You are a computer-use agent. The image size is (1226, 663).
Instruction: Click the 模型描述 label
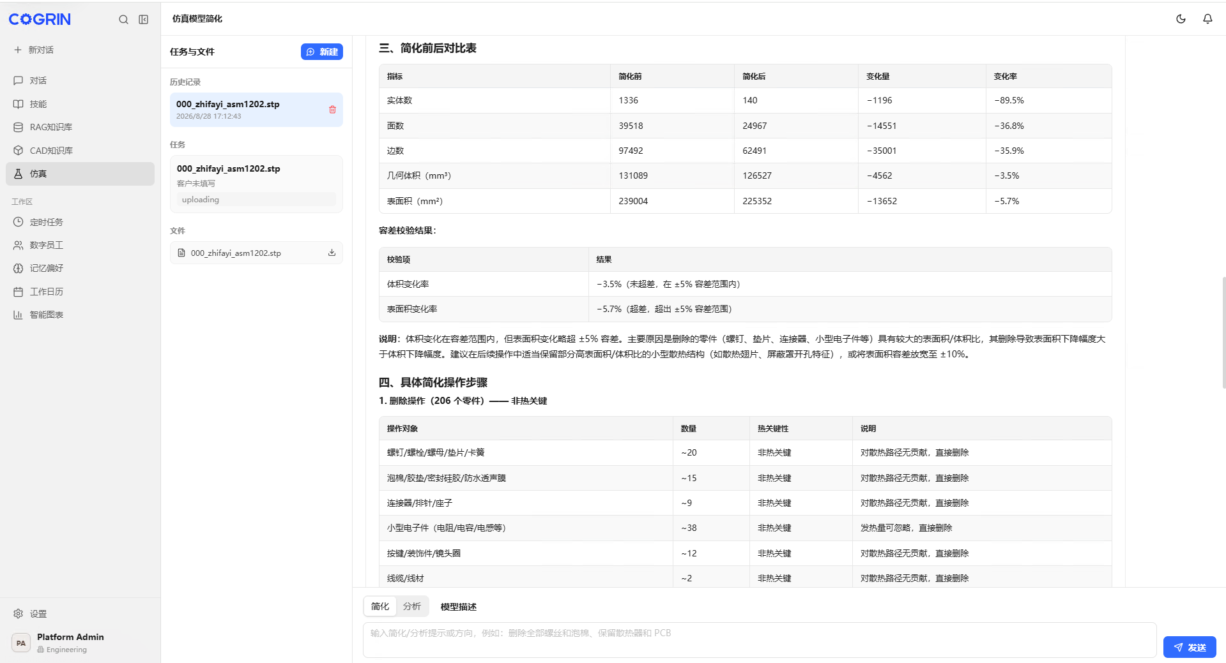(x=459, y=607)
